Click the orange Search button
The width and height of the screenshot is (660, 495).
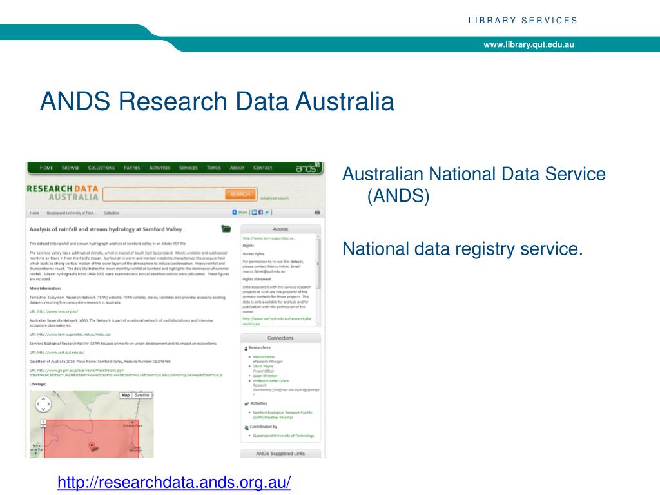tap(240, 194)
